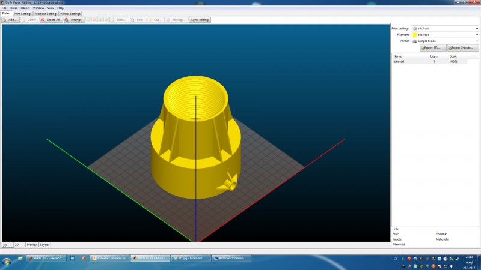Click the Split object tool
This screenshot has width=481, height=270.
tap(138, 20)
